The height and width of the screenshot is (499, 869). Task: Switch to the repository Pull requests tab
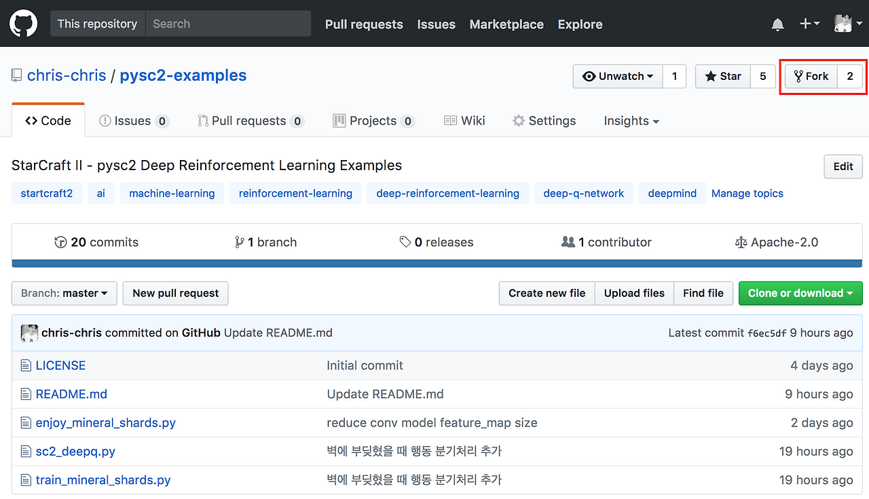(251, 121)
